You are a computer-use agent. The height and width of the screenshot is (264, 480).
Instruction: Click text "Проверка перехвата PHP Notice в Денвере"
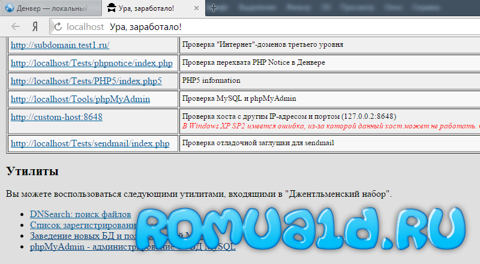pyautogui.click(x=253, y=62)
